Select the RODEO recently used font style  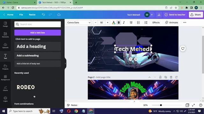26,87
